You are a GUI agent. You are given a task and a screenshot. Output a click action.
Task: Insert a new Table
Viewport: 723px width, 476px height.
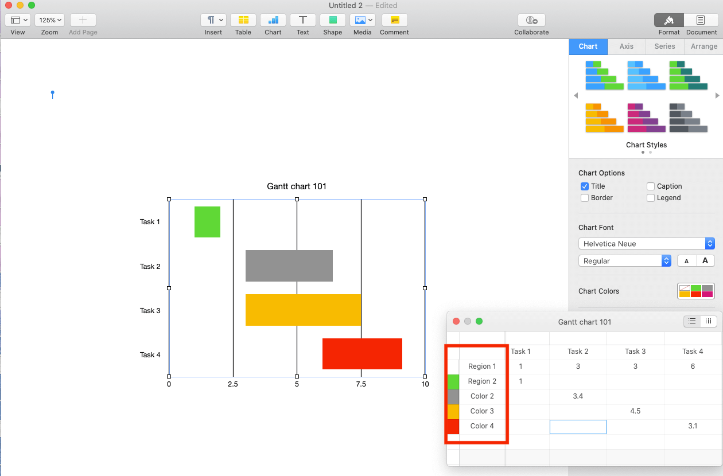(x=243, y=19)
